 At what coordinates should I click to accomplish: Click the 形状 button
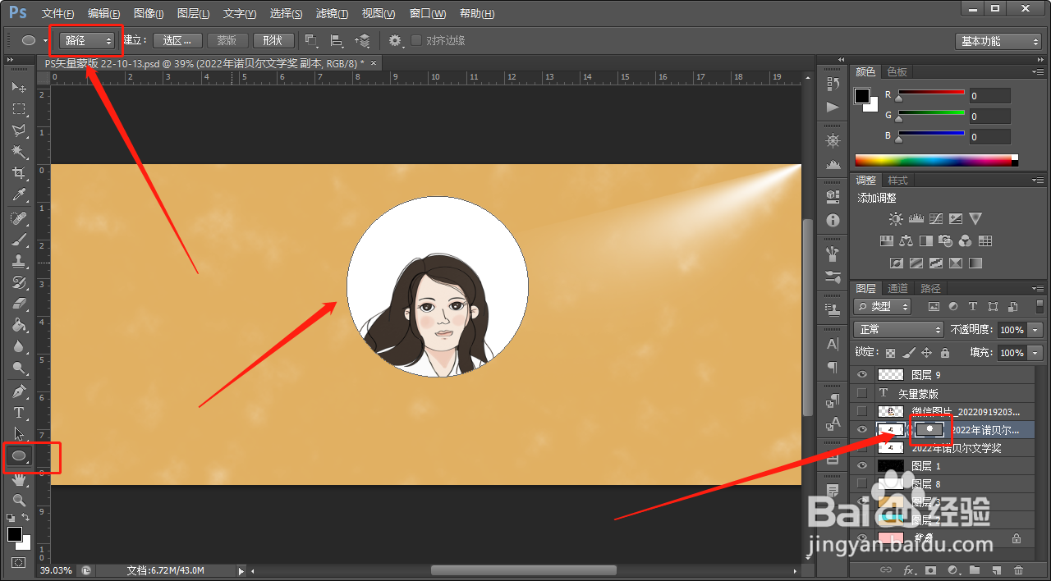tap(273, 40)
